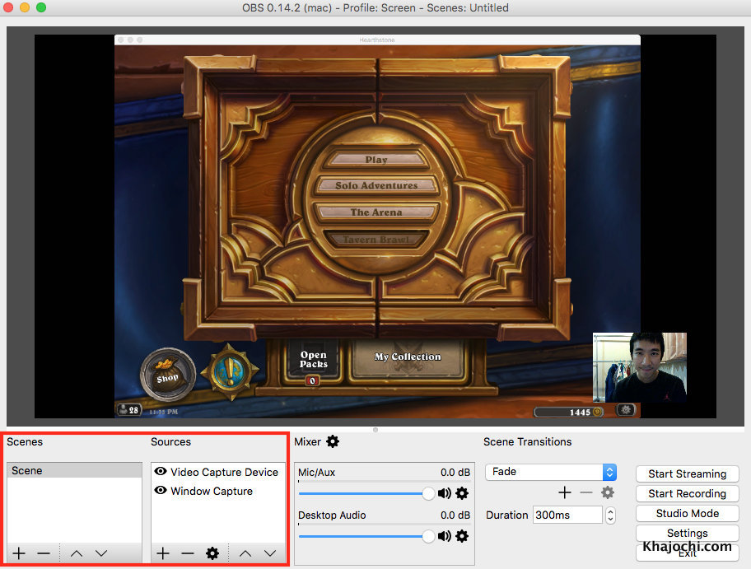Image resolution: width=751 pixels, height=569 pixels.
Task: Remove scene transition with minus icon
Action: (586, 492)
